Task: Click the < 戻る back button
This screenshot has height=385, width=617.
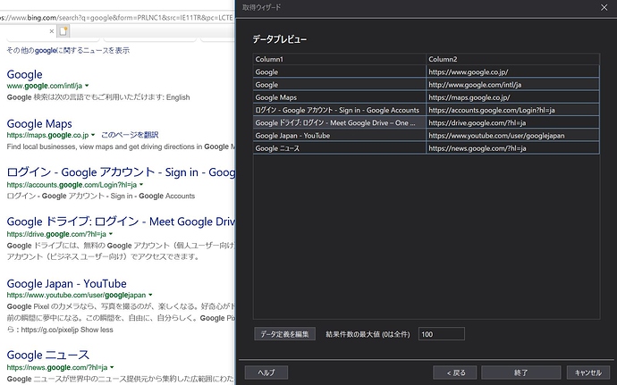Action: pos(455,372)
